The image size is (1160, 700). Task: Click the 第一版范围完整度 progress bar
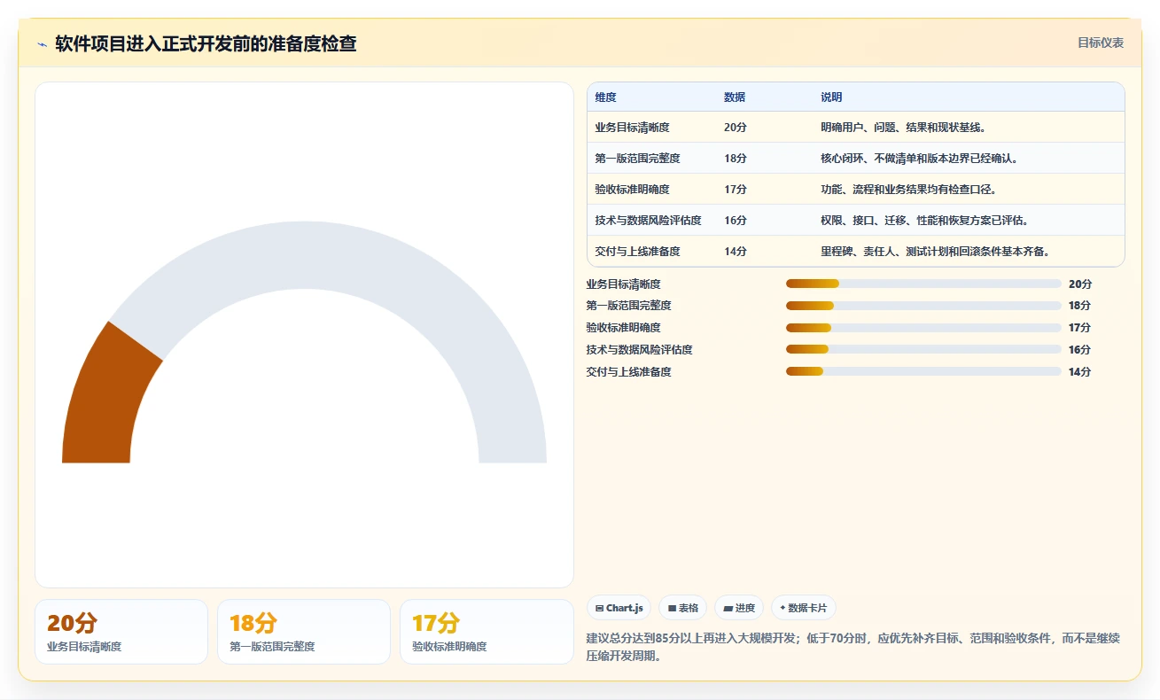pos(923,306)
